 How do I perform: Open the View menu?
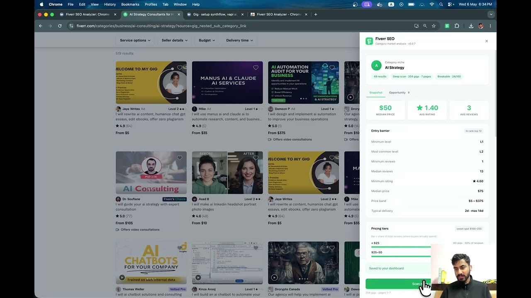click(x=95, y=4)
